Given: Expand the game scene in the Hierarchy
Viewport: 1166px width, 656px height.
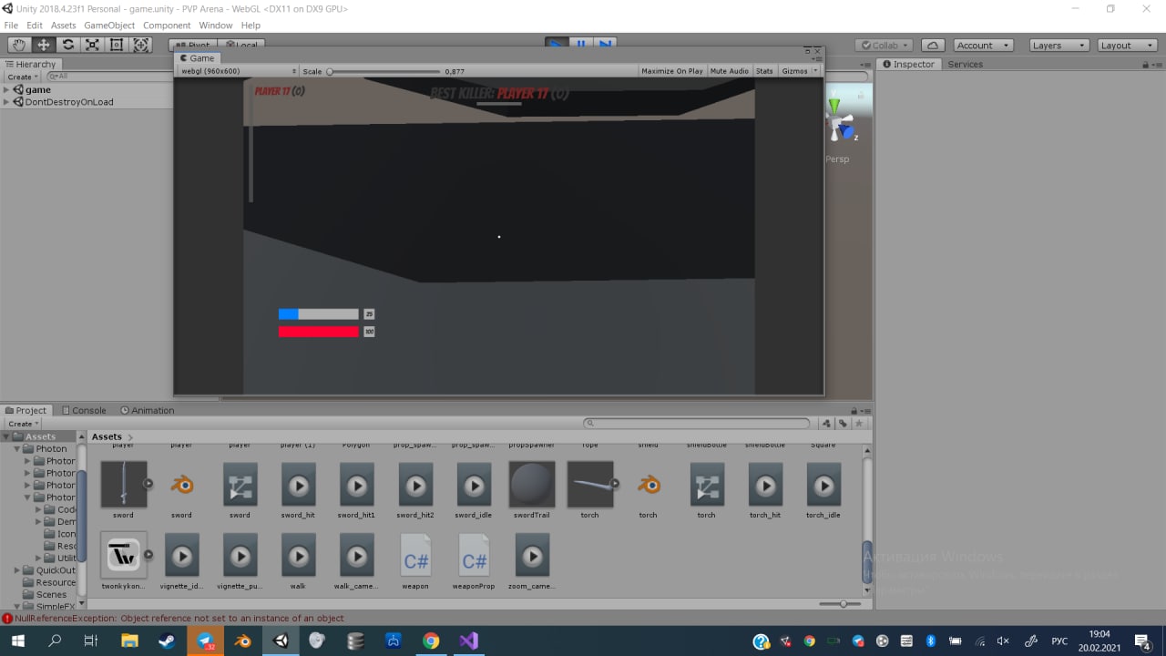Looking at the screenshot, I should (6, 89).
